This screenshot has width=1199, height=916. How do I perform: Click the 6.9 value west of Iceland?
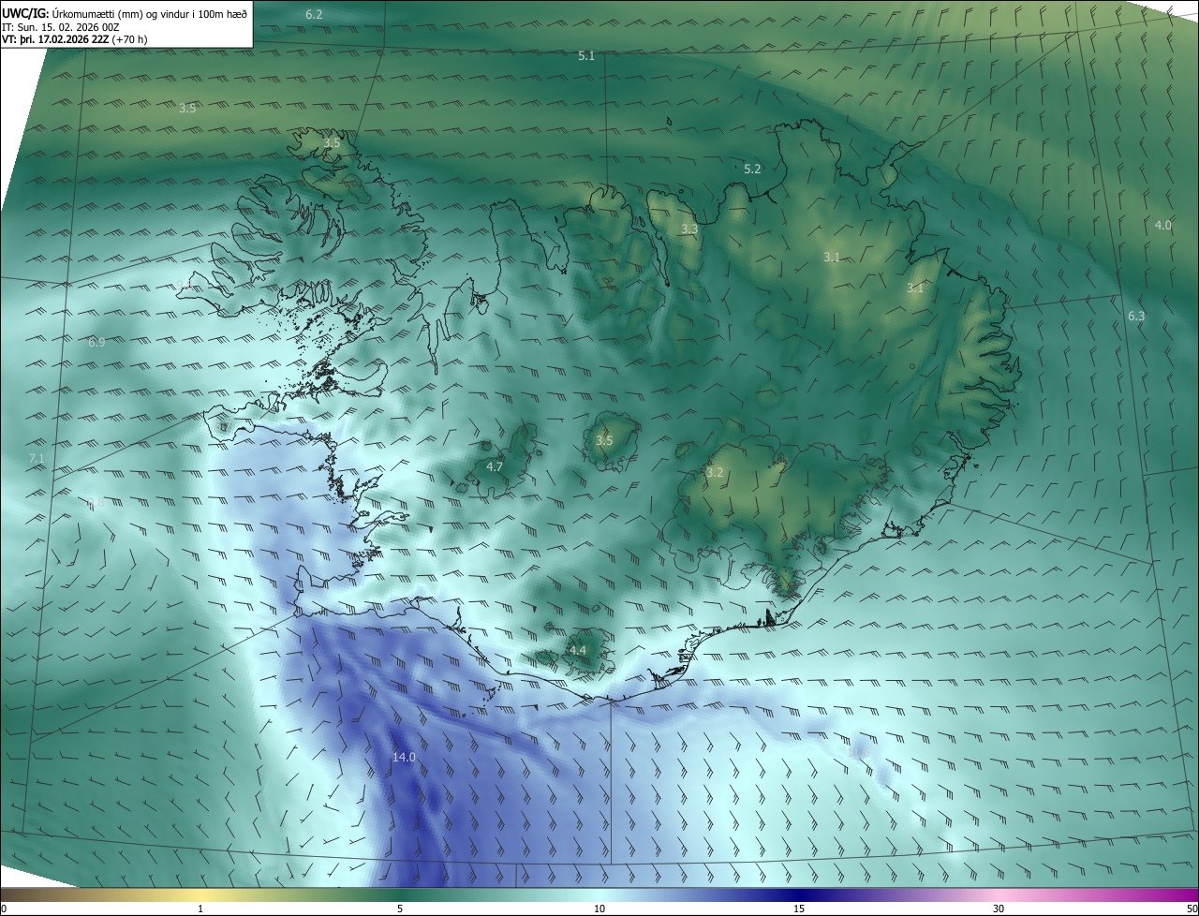point(96,343)
